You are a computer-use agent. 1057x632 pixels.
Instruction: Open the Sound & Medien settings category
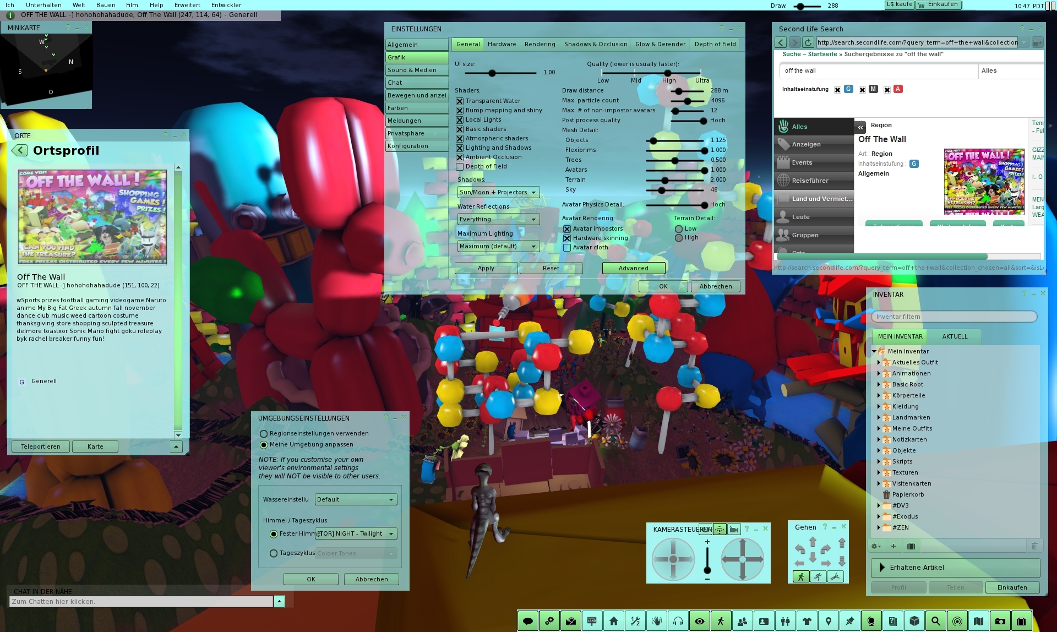pos(417,70)
